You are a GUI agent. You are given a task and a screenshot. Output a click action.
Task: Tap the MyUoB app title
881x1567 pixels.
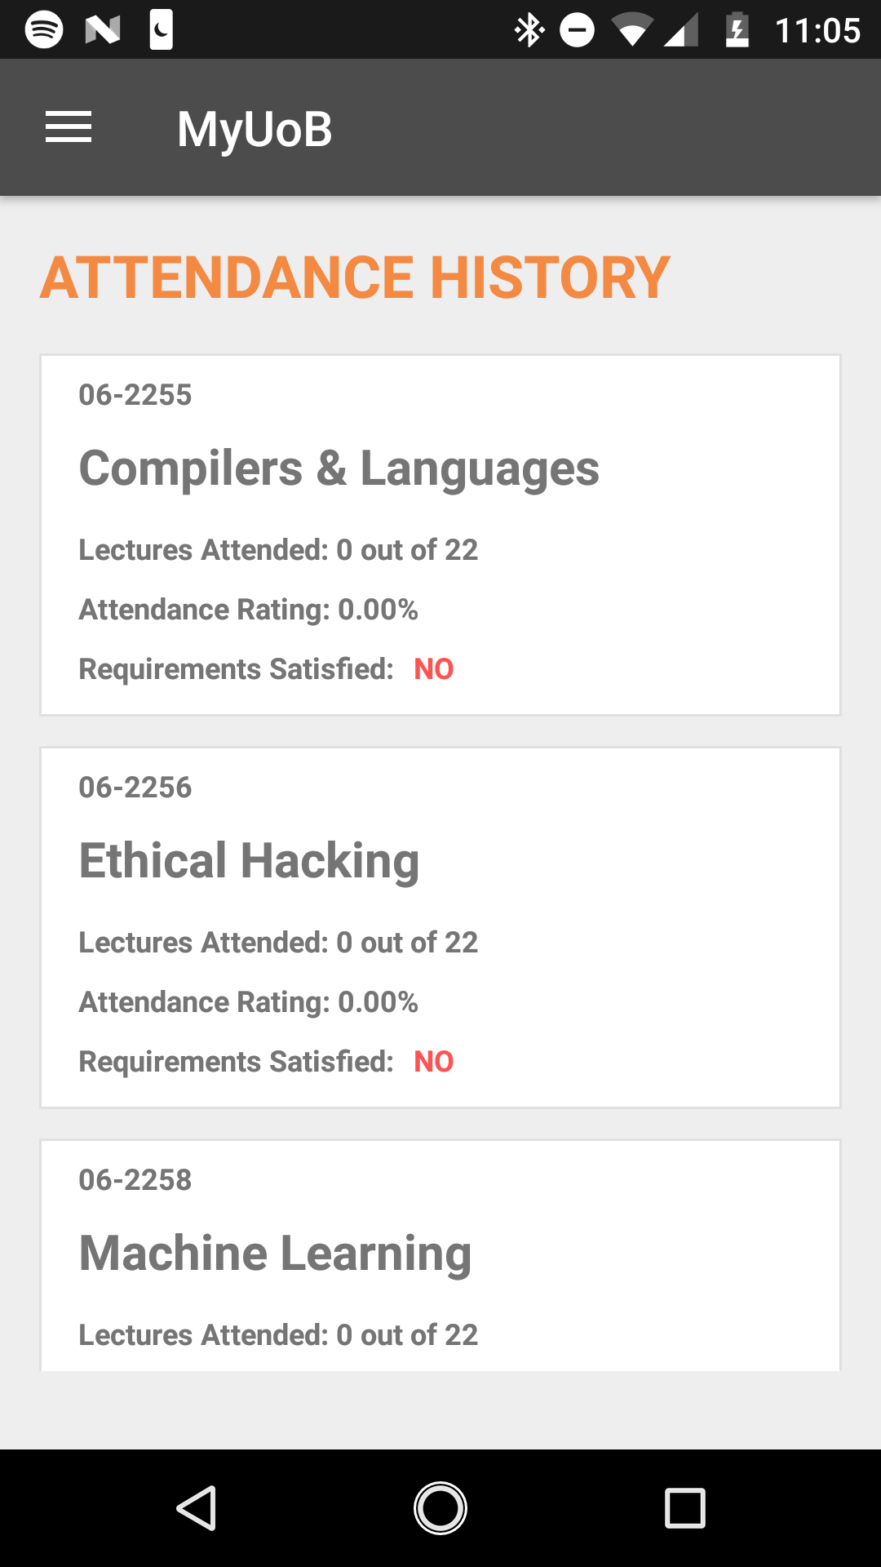click(255, 129)
